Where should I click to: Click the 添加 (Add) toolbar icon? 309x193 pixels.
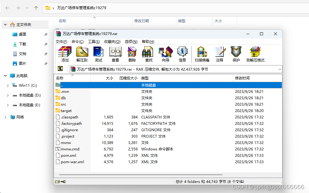pyautogui.click(x=65, y=54)
